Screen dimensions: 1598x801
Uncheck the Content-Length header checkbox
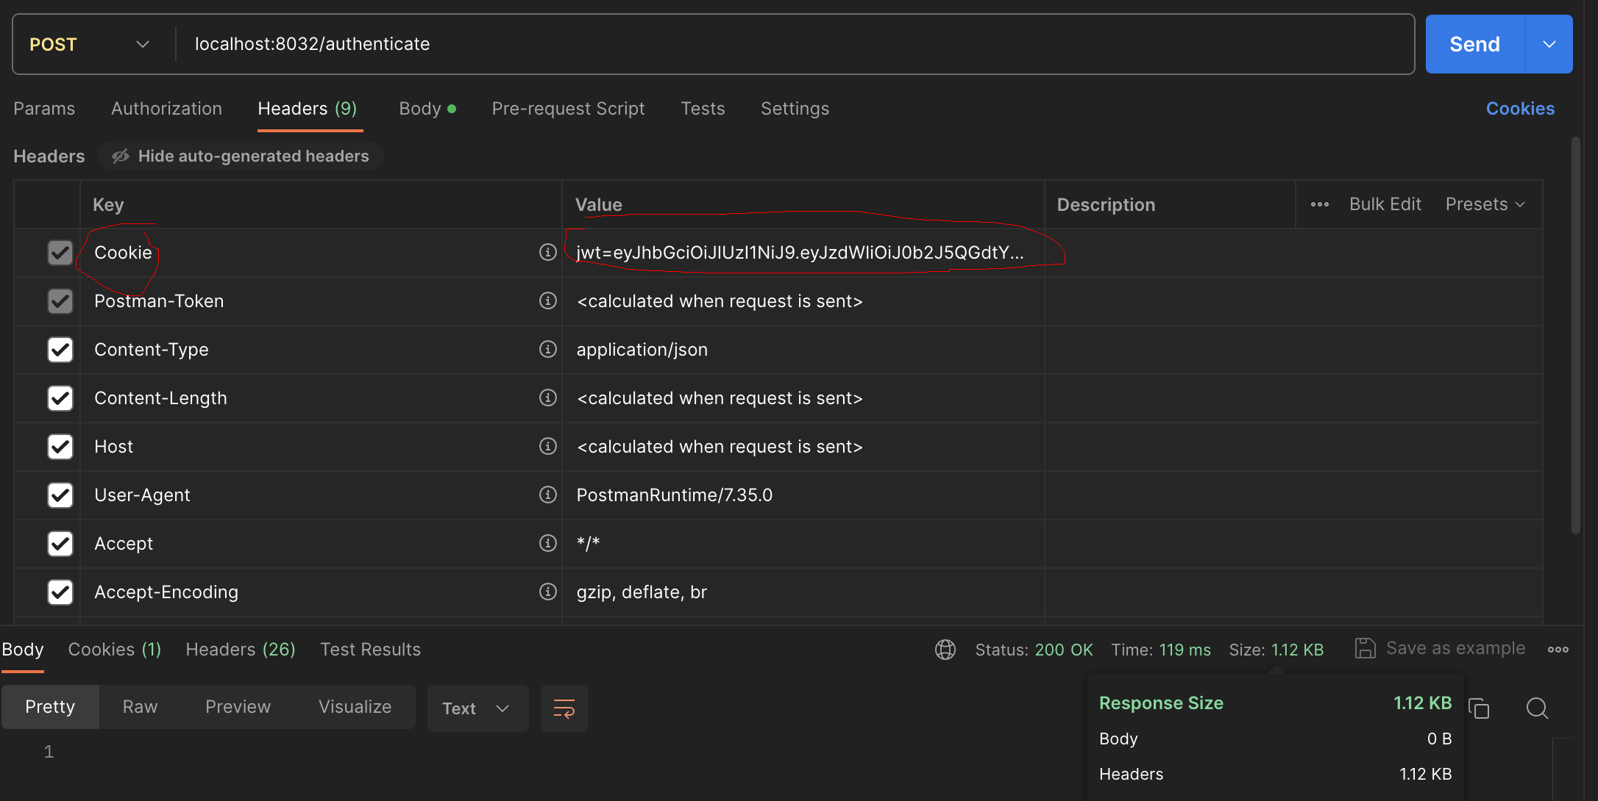tap(60, 398)
